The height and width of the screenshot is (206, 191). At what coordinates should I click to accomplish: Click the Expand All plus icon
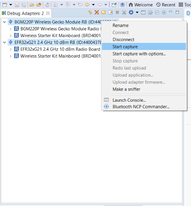tap(164, 13)
